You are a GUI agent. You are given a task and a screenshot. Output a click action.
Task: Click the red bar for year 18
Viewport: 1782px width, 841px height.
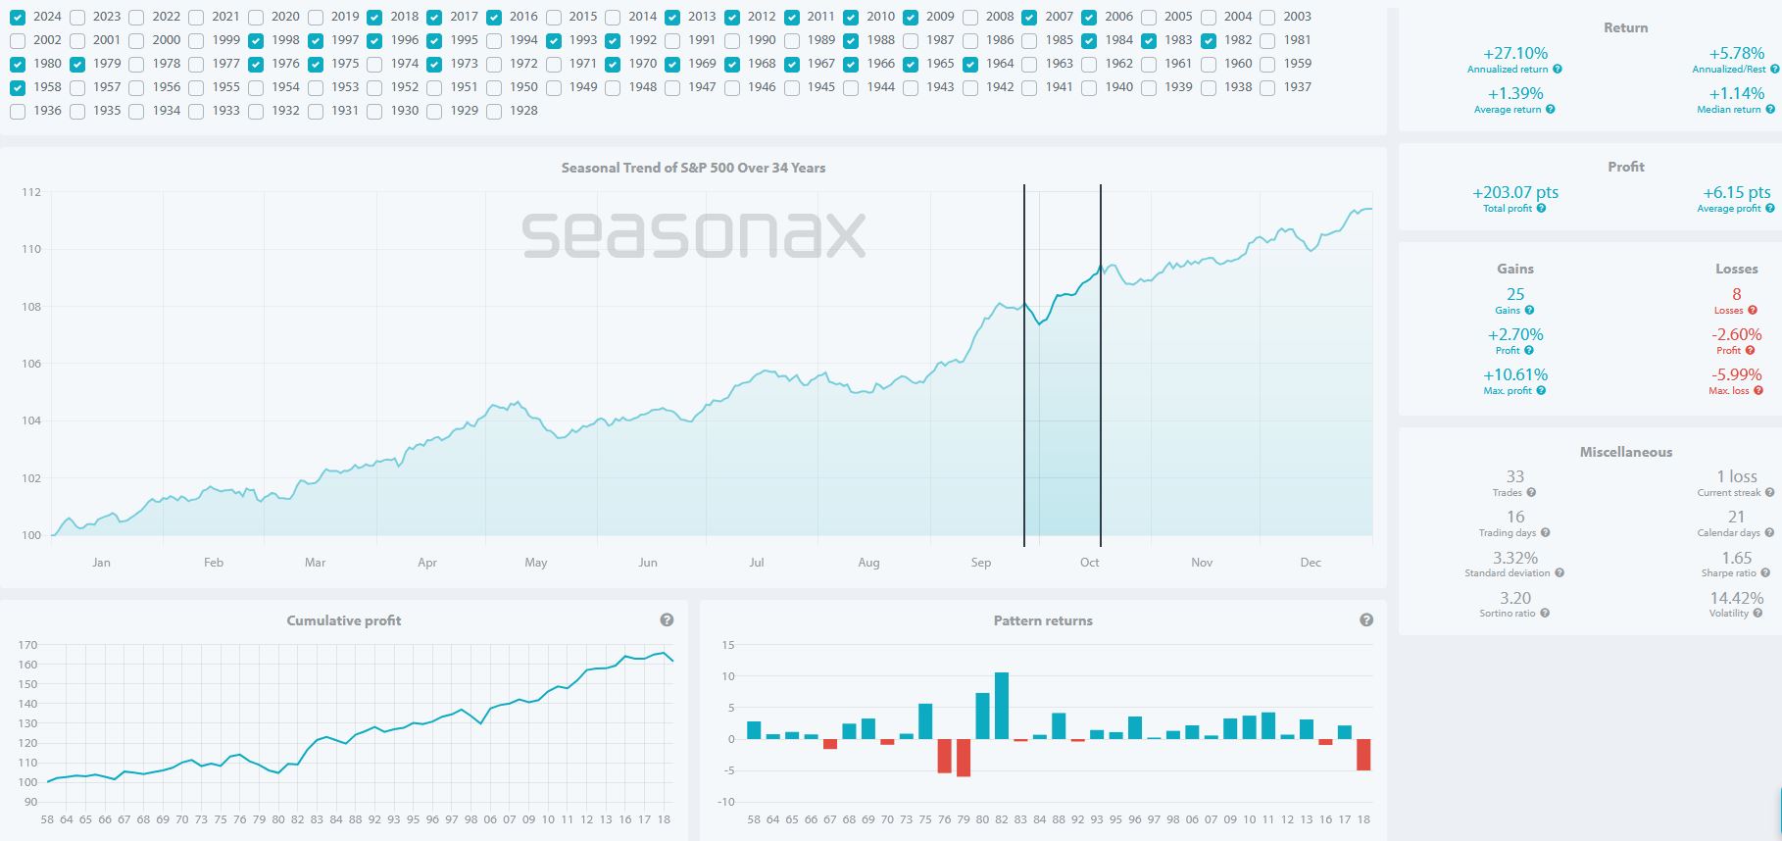[x=1363, y=755]
